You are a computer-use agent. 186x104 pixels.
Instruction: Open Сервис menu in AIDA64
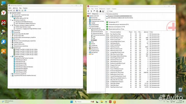[x=108, y=9]
